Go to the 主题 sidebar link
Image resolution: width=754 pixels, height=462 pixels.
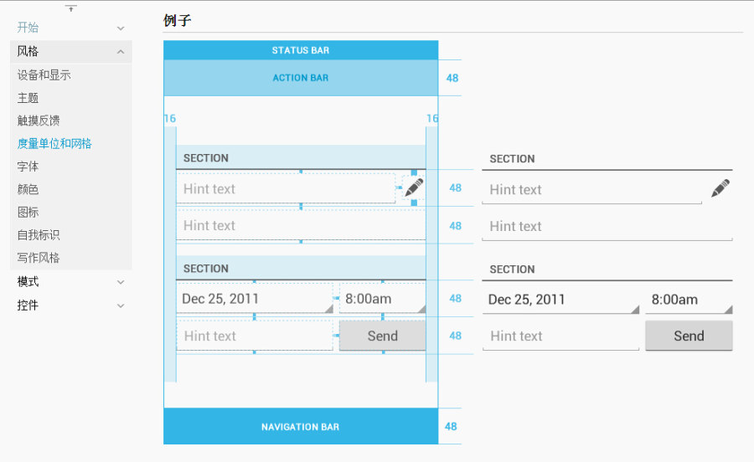[x=28, y=98]
